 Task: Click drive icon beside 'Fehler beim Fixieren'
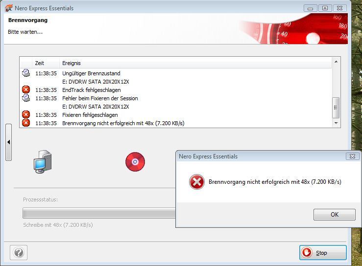[26, 98]
